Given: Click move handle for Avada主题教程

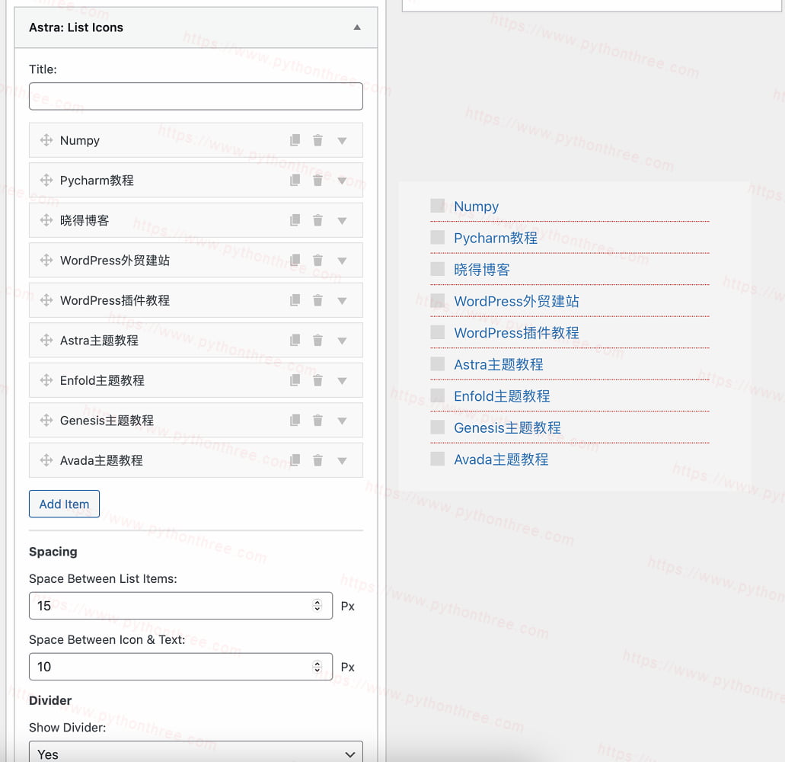Looking at the screenshot, I should (46, 460).
